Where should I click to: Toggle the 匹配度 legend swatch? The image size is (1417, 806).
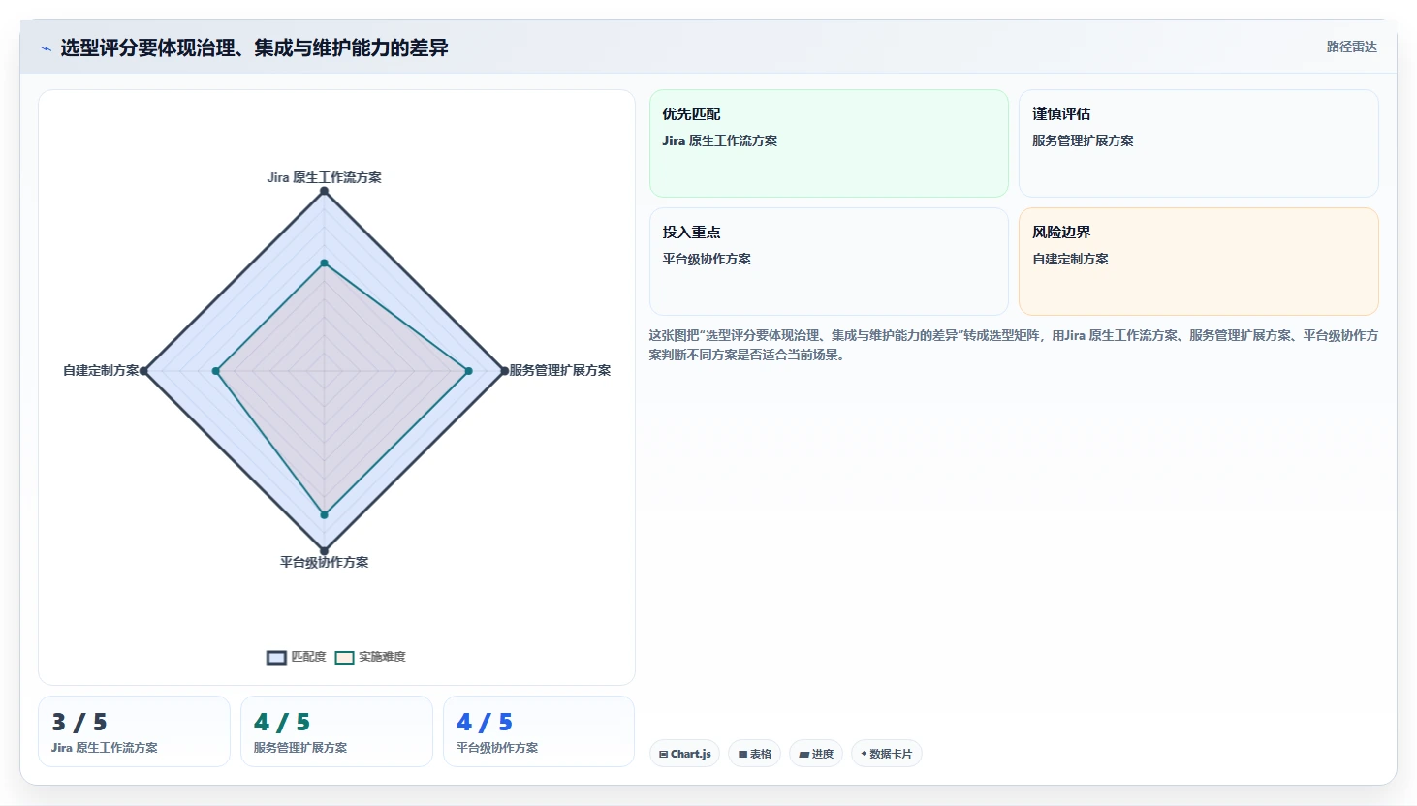pos(276,657)
